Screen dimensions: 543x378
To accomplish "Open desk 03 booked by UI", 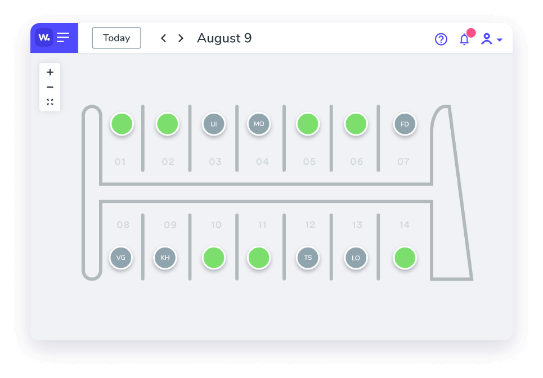I will click(x=214, y=124).
